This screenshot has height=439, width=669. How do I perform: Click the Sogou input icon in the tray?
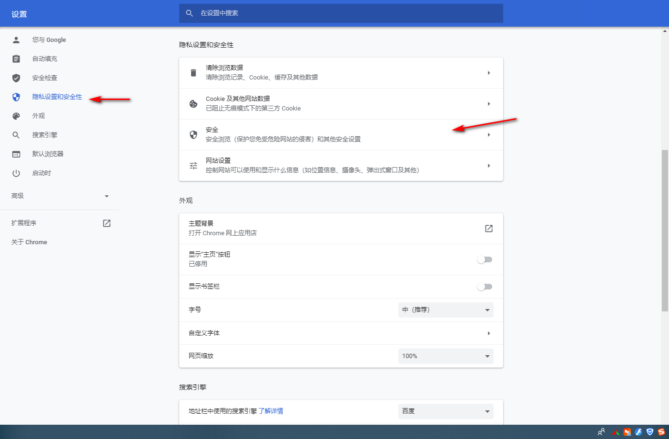click(x=661, y=432)
